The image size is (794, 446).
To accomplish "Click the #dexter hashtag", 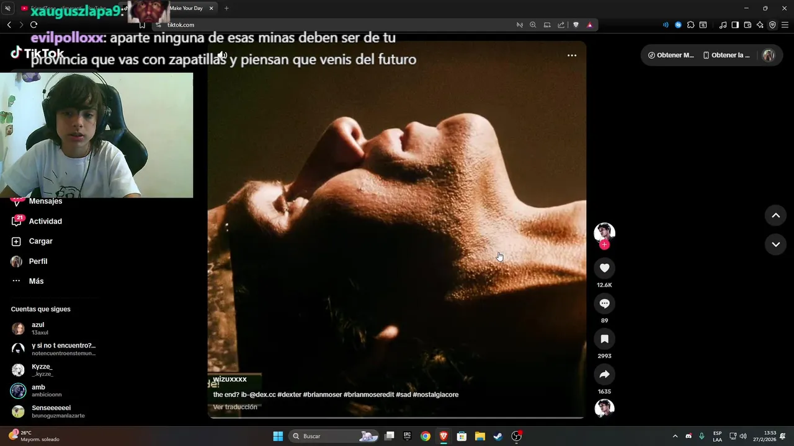I will tap(289, 395).
